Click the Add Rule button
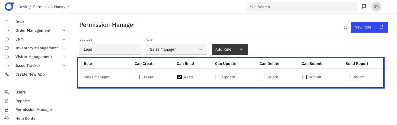This screenshot has width=397, height=125. tap(230, 49)
